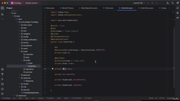180x101 pixels.
Task: Show hidden editor tabs dropdown chevron
Action: [169, 8]
